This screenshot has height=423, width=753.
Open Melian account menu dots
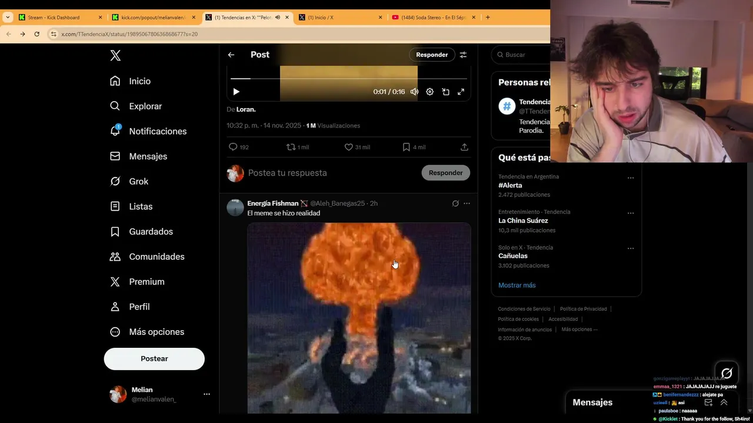(x=206, y=394)
